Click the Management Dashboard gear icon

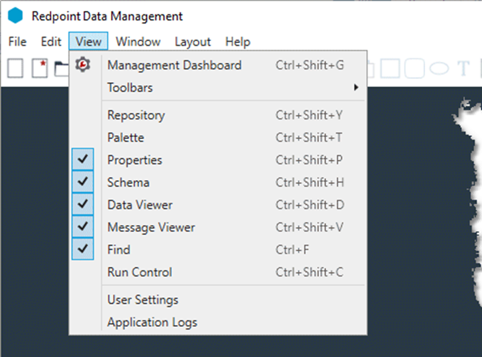[83, 65]
